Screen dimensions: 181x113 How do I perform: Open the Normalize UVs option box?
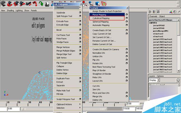pyautogui.click(x=127, y=53)
